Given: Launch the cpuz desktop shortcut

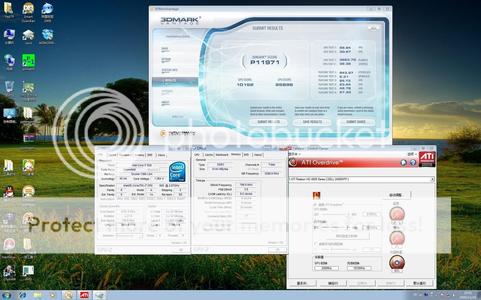Looking at the screenshot, I should click(x=28, y=37).
